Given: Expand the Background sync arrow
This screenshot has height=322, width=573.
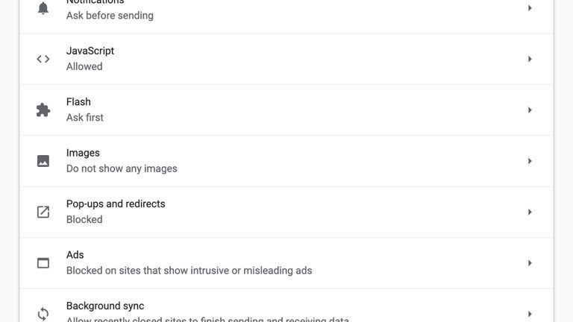Looking at the screenshot, I should (x=530, y=314).
